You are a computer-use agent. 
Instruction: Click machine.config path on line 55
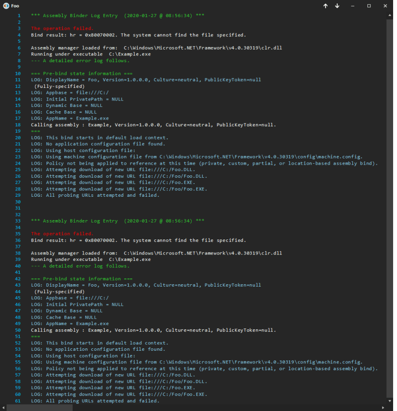click(x=261, y=362)
